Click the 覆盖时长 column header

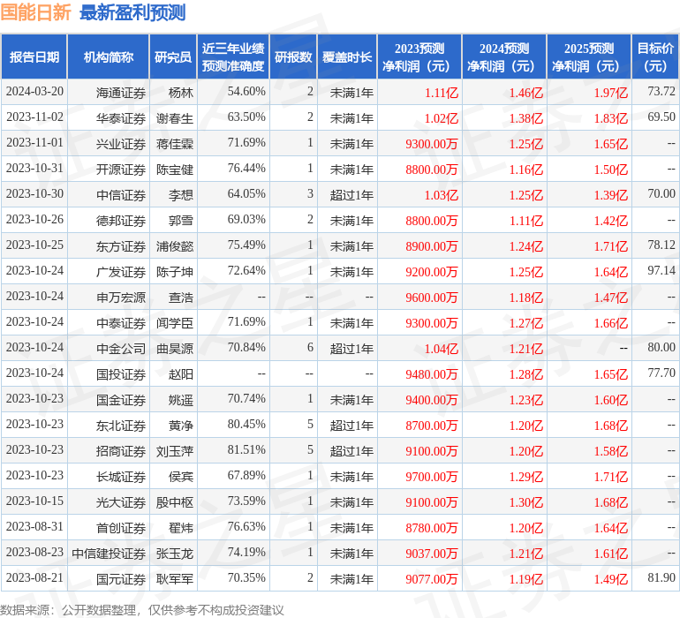pos(347,57)
